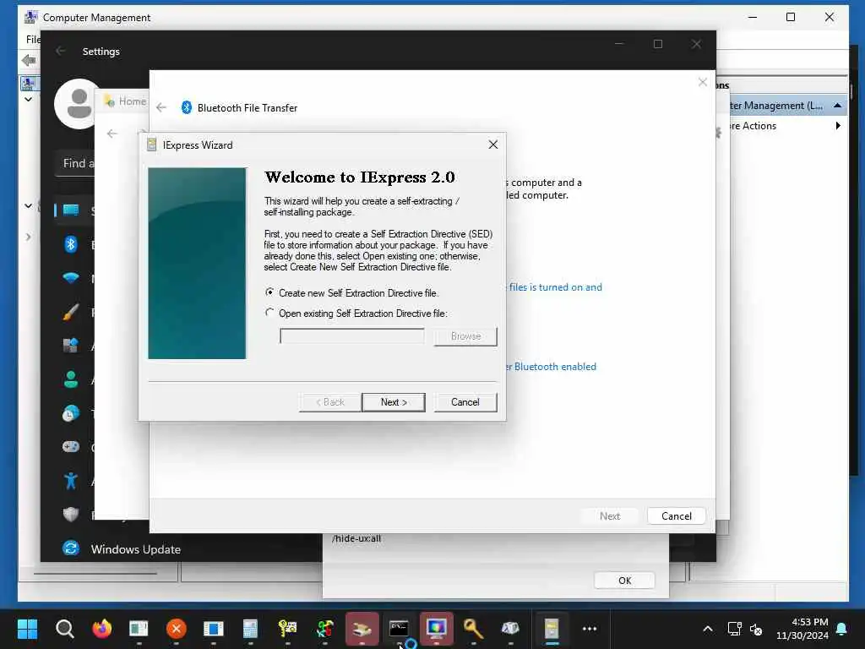
Task: Expand the collapsed tree node chevron
Action: point(28,237)
